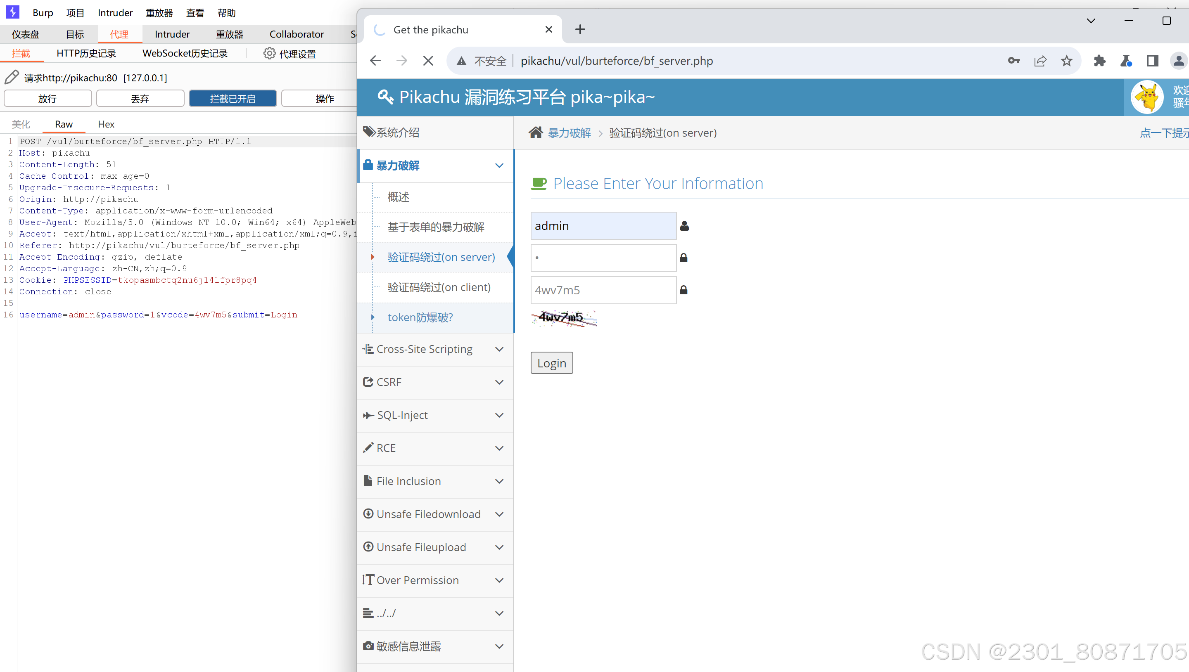Click the captcha image to refresh
The width and height of the screenshot is (1189, 672).
pyautogui.click(x=564, y=318)
